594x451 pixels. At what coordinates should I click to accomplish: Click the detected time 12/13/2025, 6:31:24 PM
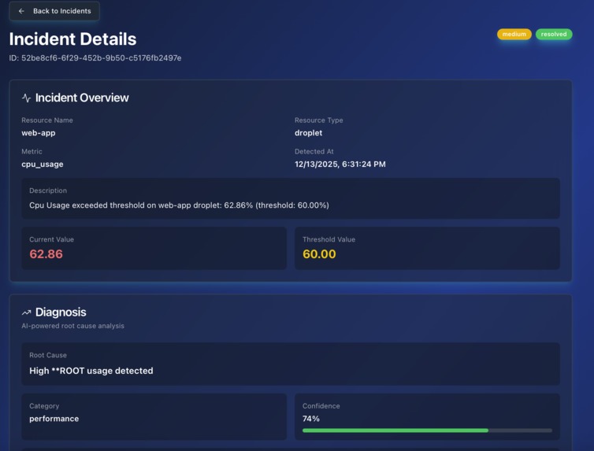(x=340, y=165)
